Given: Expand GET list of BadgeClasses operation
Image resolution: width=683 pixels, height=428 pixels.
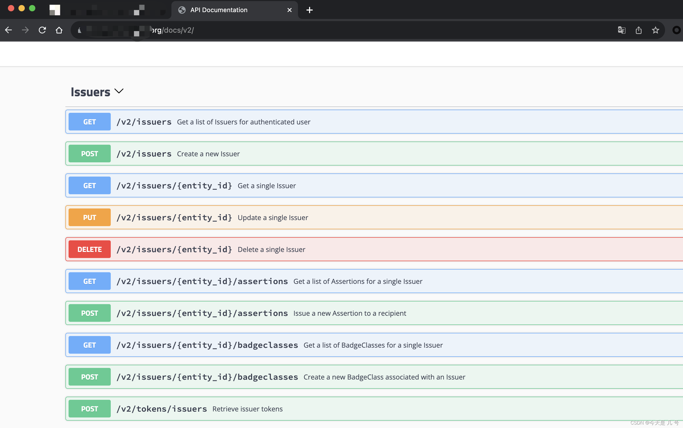Looking at the screenshot, I should (x=374, y=345).
